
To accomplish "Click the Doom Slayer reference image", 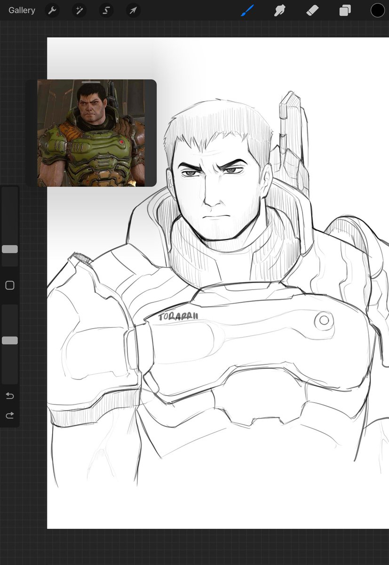I will click(x=91, y=133).
